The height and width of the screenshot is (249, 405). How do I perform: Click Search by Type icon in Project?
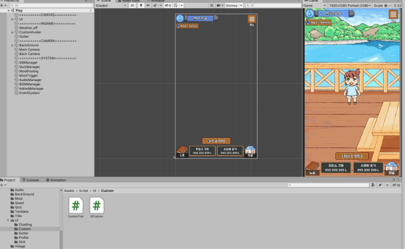click(373, 185)
